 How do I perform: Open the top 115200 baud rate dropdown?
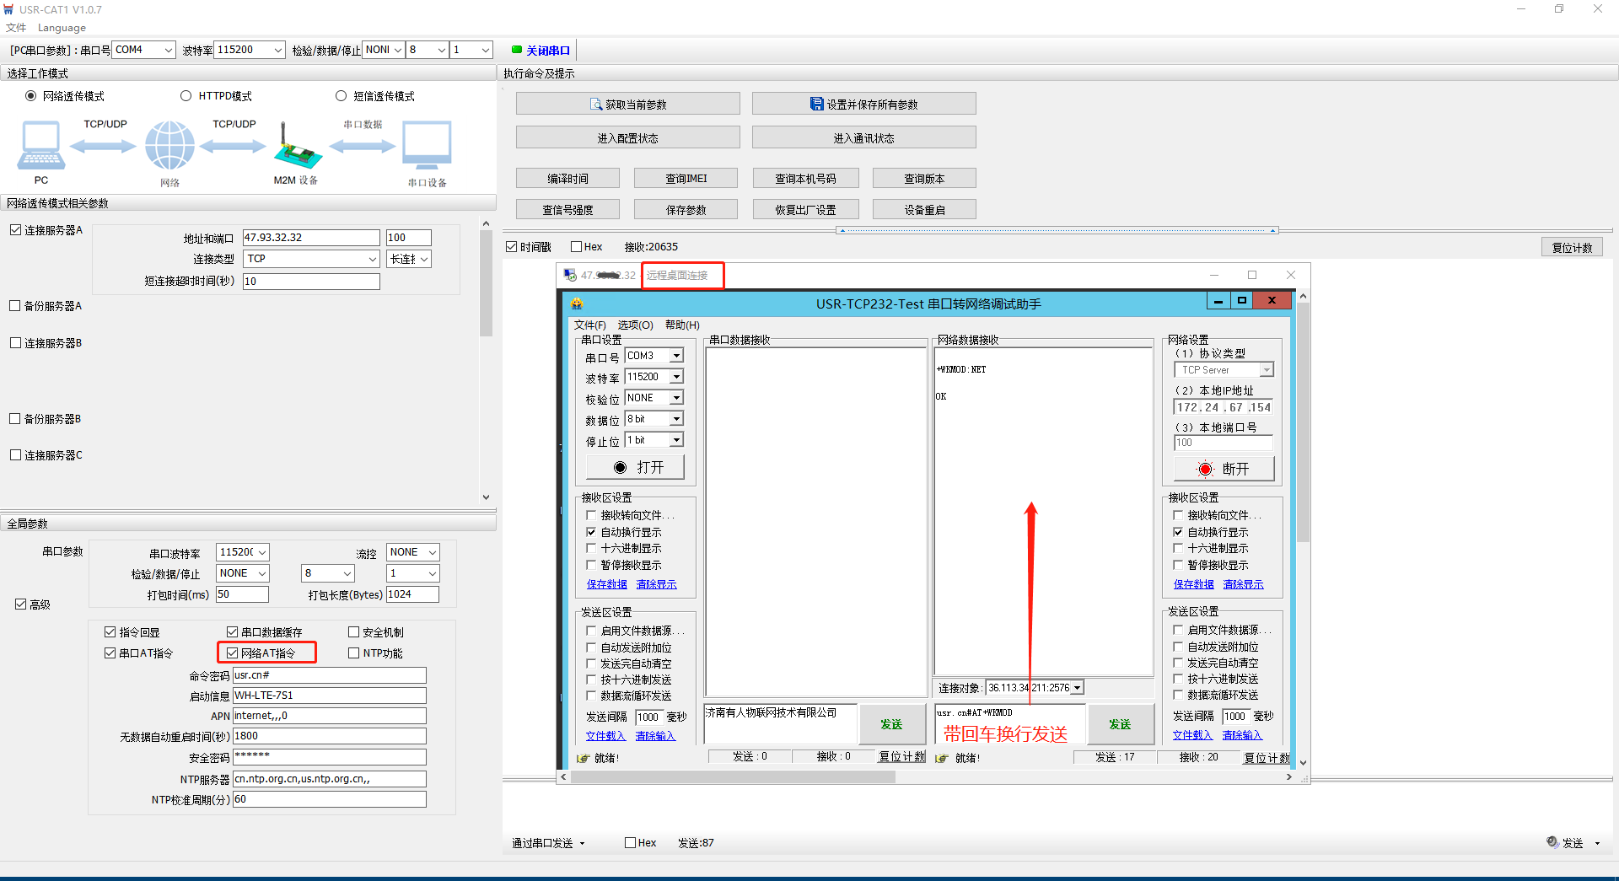[x=250, y=50]
